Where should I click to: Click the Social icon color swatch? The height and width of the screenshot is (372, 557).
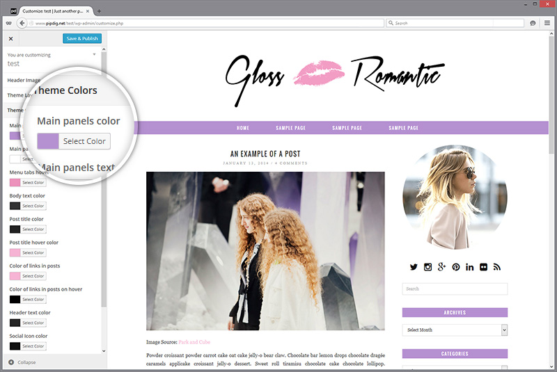pos(15,346)
